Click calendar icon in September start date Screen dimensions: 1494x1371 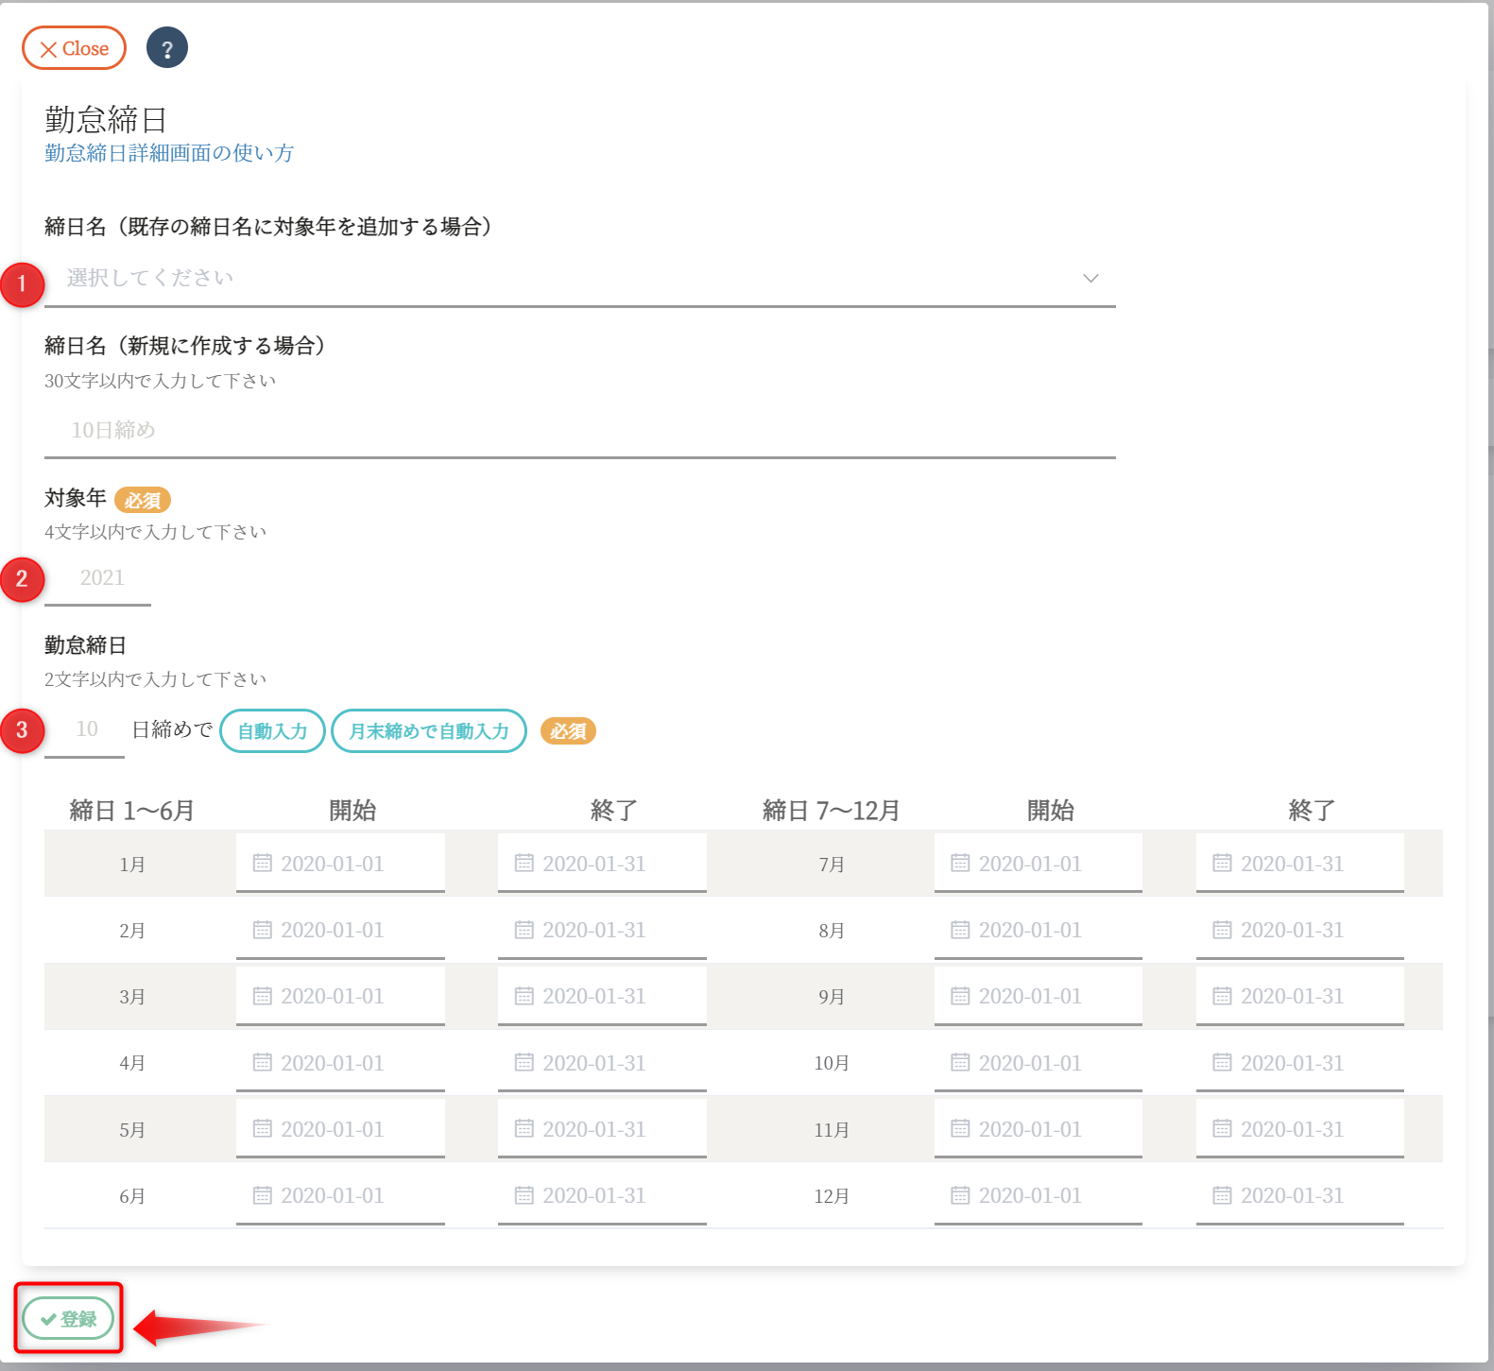tap(960, 996)
